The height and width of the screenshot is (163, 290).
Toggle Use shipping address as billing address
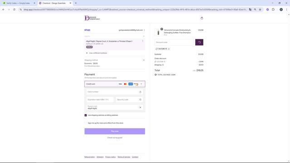pyautogui.click(x=86, y=115)
